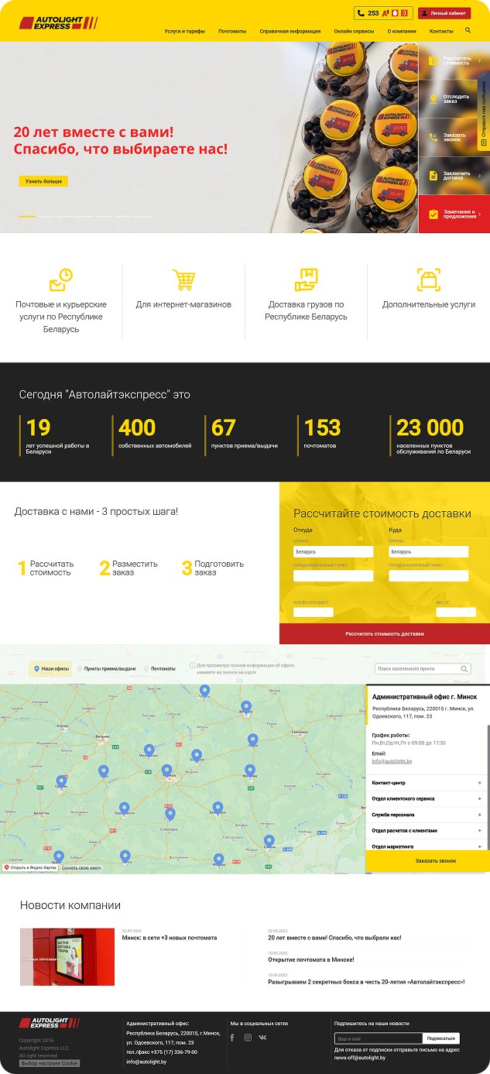The height and width of the screenshot is (1074, 490).
Task: Open news Открытие почтомата в Минске!
Action: pyautogui.click(x=311, y=959)
